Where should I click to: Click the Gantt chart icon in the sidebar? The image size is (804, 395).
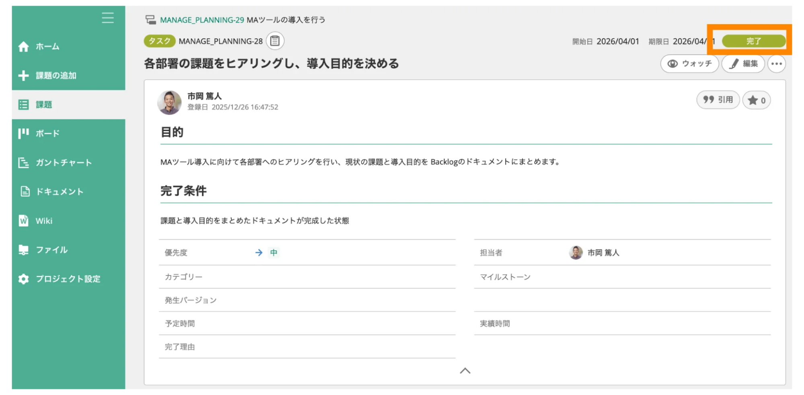click(x=24, y=163)
